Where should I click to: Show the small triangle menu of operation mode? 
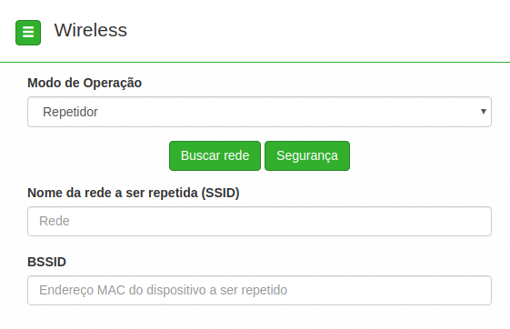[484, 112]
